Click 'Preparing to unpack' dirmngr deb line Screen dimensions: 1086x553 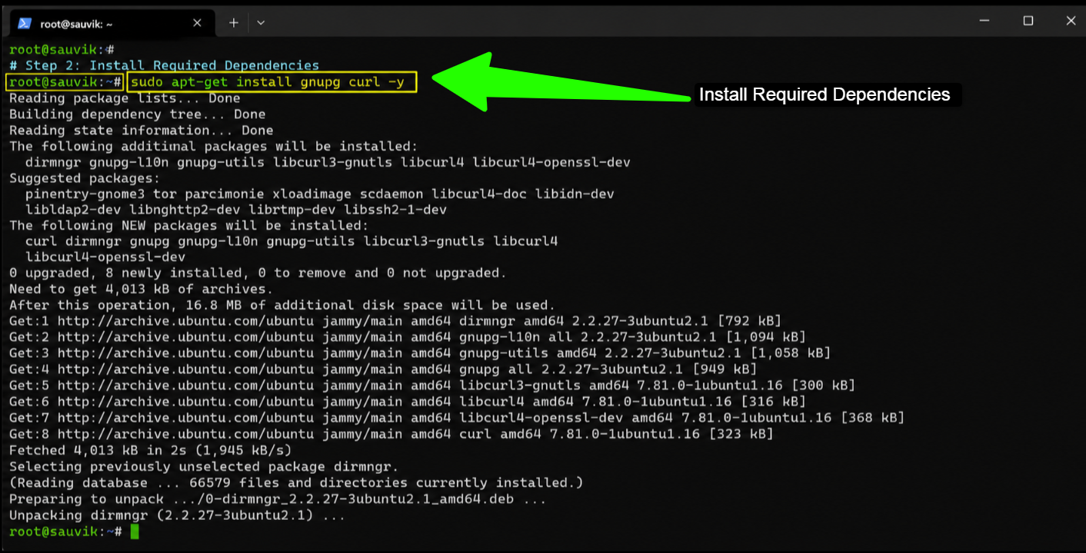[x=278, y=499]
